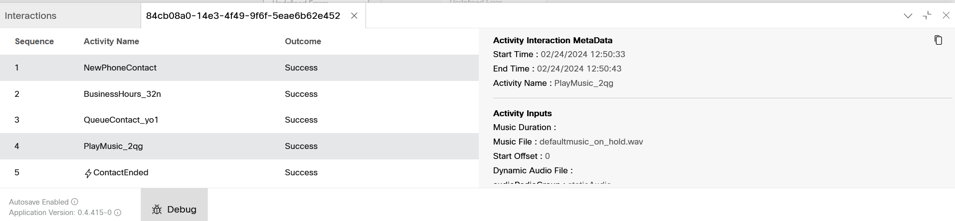Click the Outcome column header
This screenshot has width=955, height=221.
click(303, 41)
